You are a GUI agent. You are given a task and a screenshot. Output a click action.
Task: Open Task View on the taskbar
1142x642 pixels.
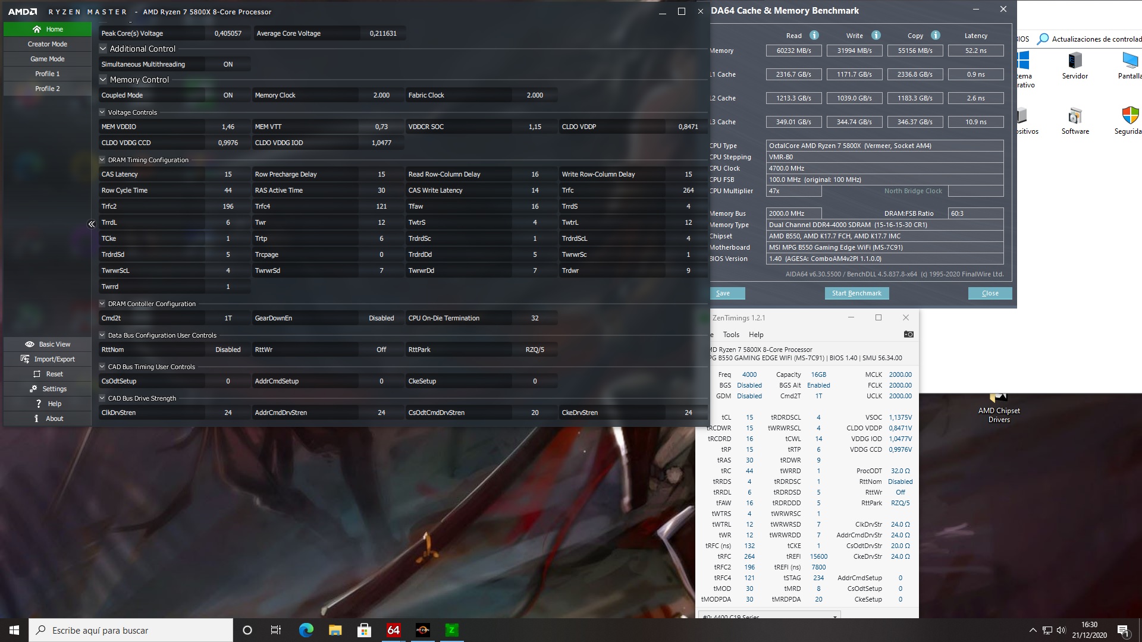(x=276, y=630)
